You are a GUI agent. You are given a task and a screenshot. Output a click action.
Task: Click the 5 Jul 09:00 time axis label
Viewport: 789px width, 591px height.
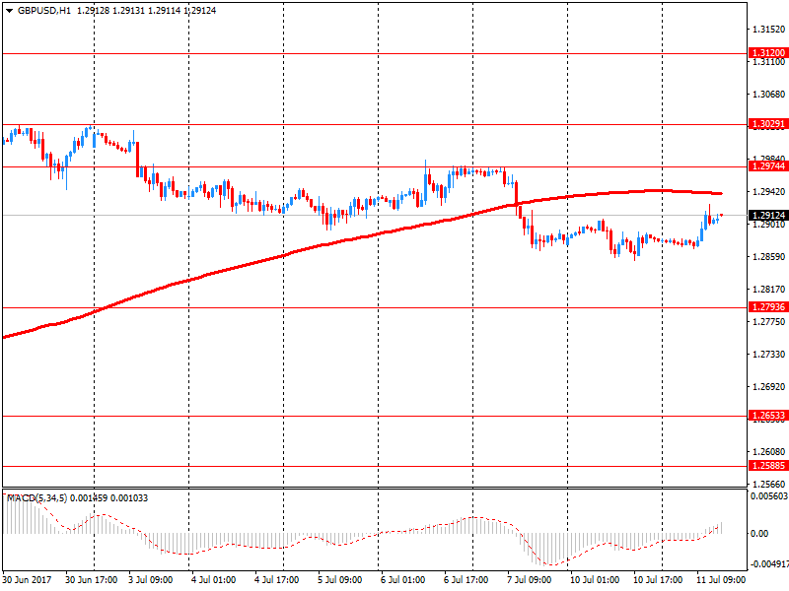pyautogui.click(x=339, y=580)
